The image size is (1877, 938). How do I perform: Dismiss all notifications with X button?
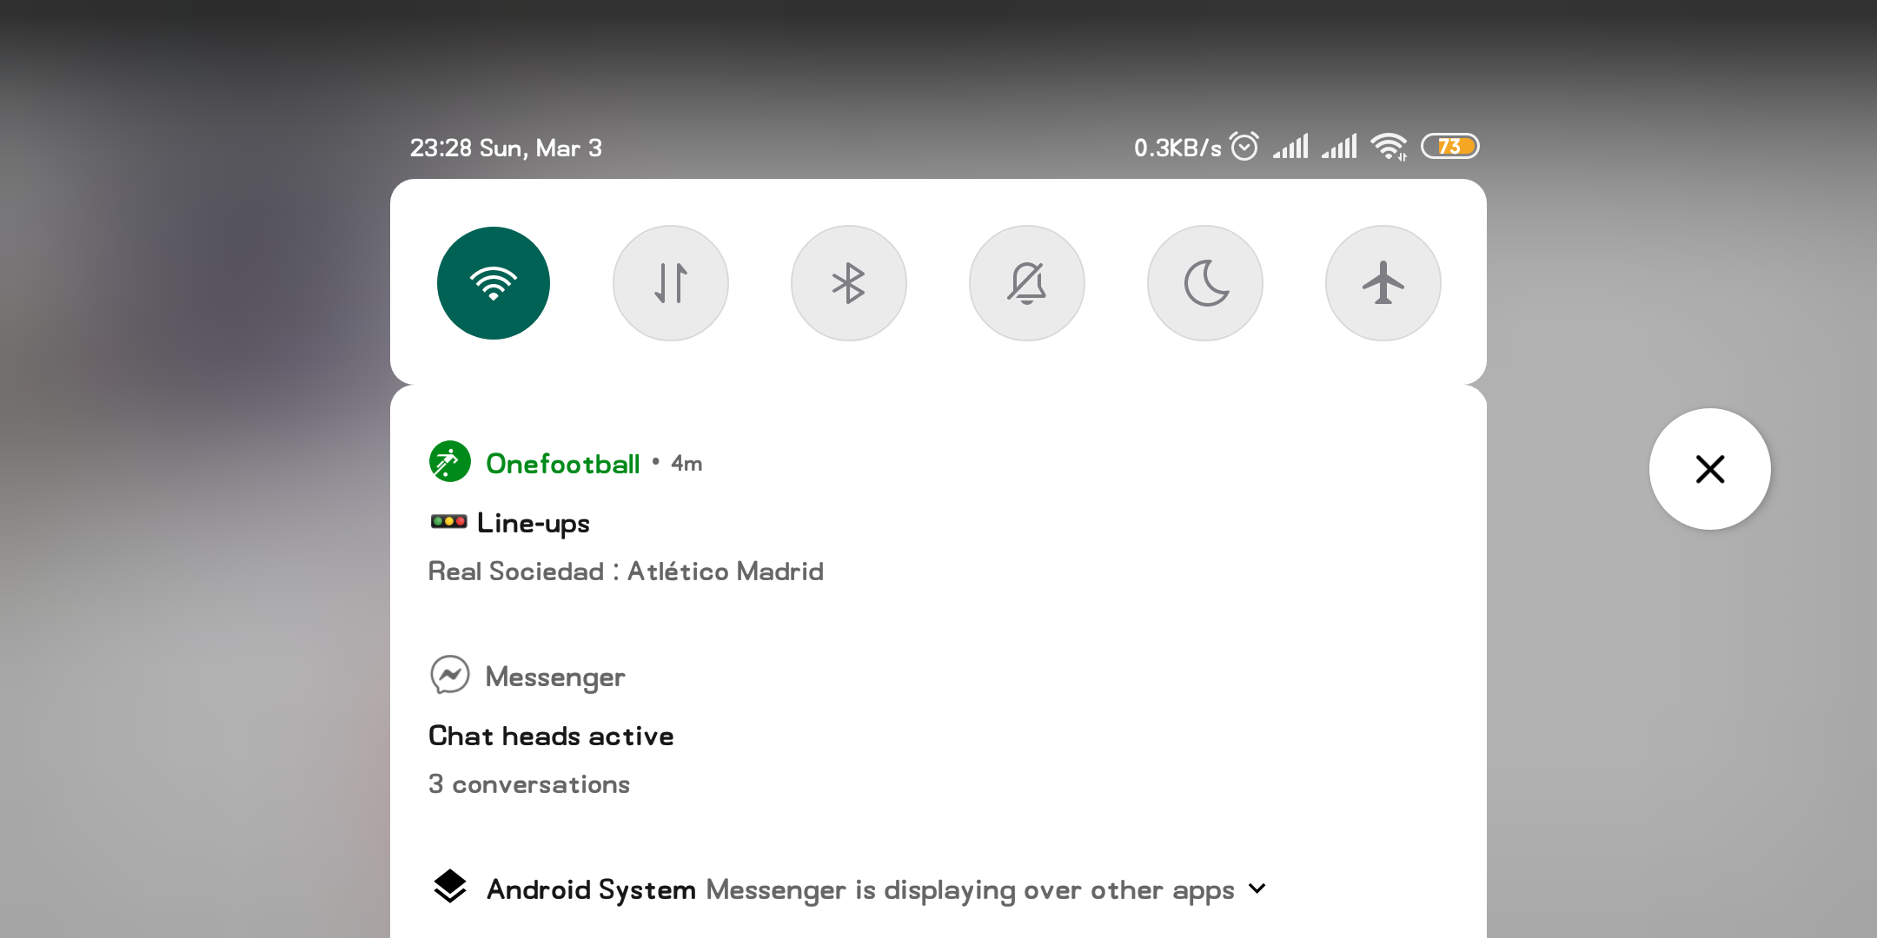coord(1710,469)
